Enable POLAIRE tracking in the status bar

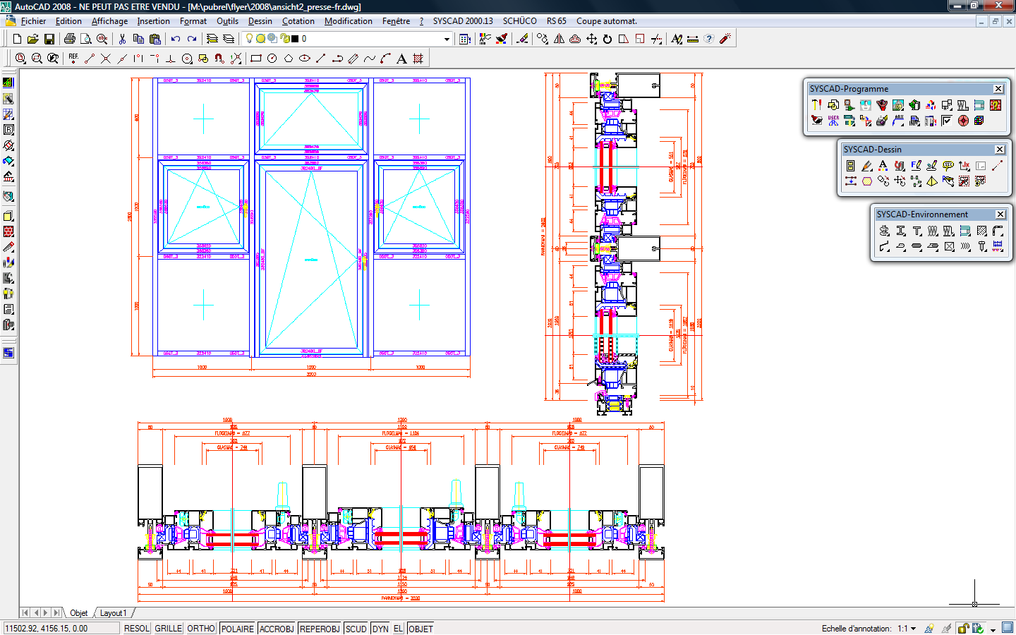click(x=236, y=628)
